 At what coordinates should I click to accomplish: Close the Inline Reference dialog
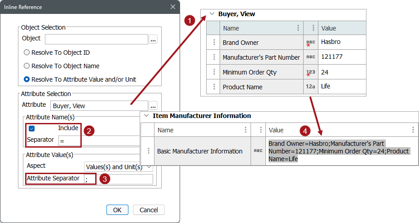pyautogui.click(x=173, y=7)
